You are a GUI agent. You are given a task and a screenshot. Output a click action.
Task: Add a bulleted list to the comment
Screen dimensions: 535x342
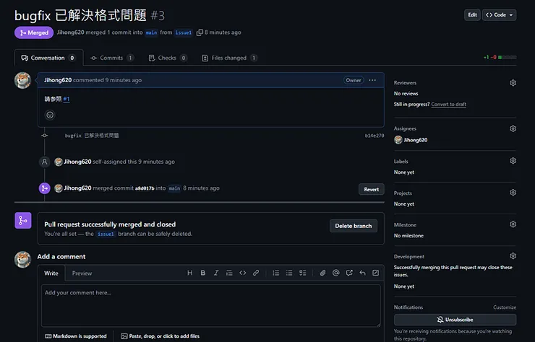pyautogui.click(x=289, y=273)
